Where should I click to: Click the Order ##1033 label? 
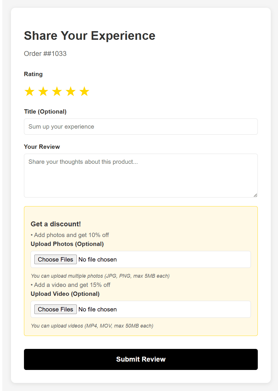click(45, 54)
